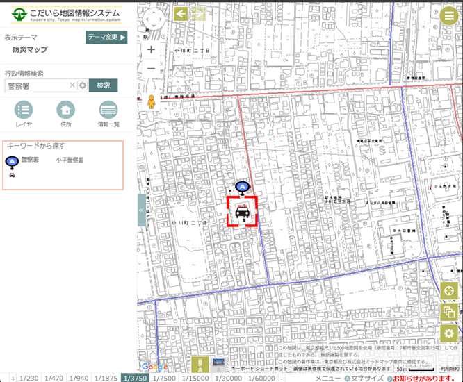Collapse the left sidebar with double chevron
Image resolution: width=463 pixels, height=382 pixels.
[141, 210]
